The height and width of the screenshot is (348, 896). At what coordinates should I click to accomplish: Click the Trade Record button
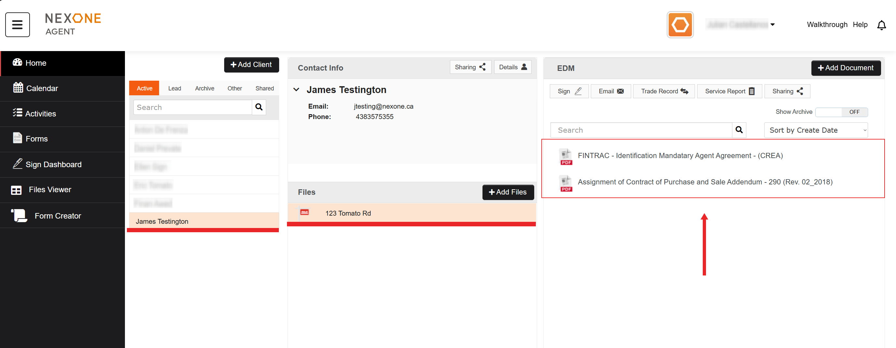[664, 91]
